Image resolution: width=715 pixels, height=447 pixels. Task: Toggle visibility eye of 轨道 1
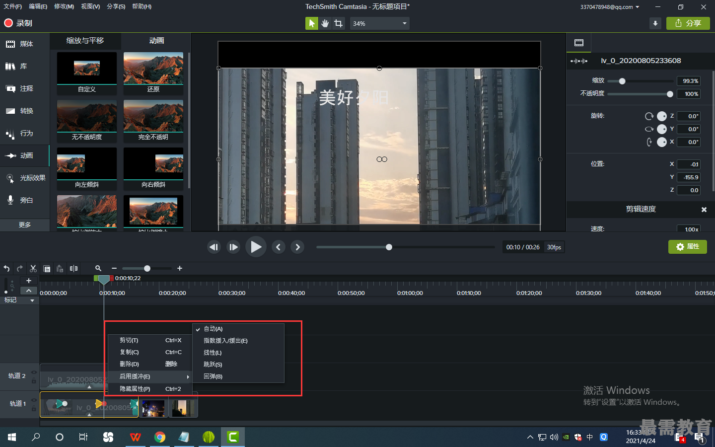[34, 400]
